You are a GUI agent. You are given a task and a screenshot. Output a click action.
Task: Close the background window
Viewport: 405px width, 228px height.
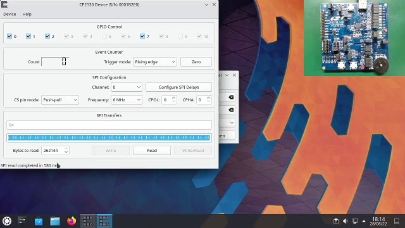click(234, 75)
